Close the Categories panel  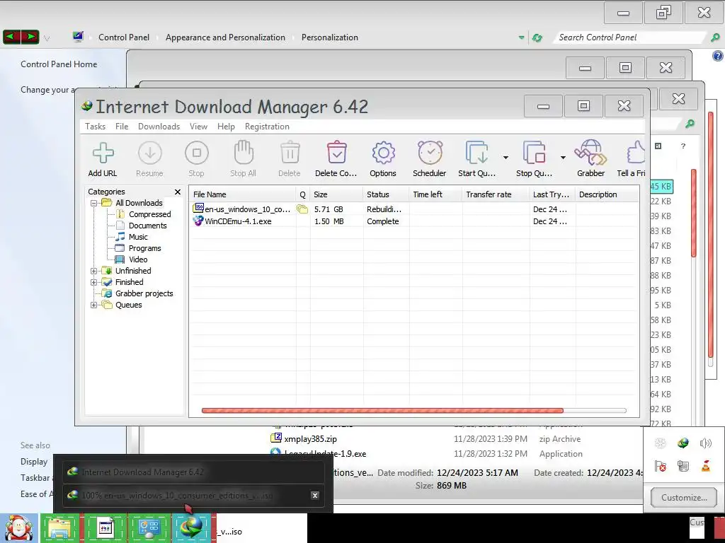click(178, 192)
